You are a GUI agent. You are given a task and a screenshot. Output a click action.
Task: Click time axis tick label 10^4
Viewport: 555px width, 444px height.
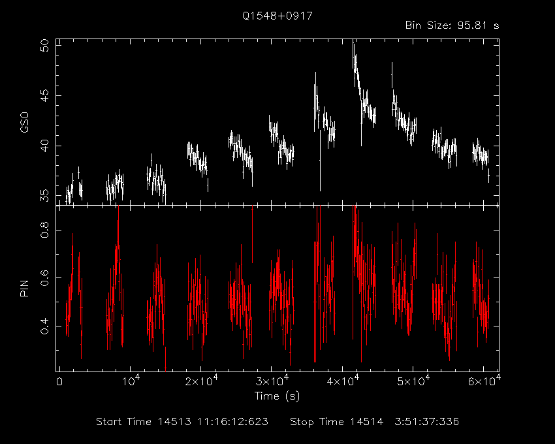tap(130, 381)
